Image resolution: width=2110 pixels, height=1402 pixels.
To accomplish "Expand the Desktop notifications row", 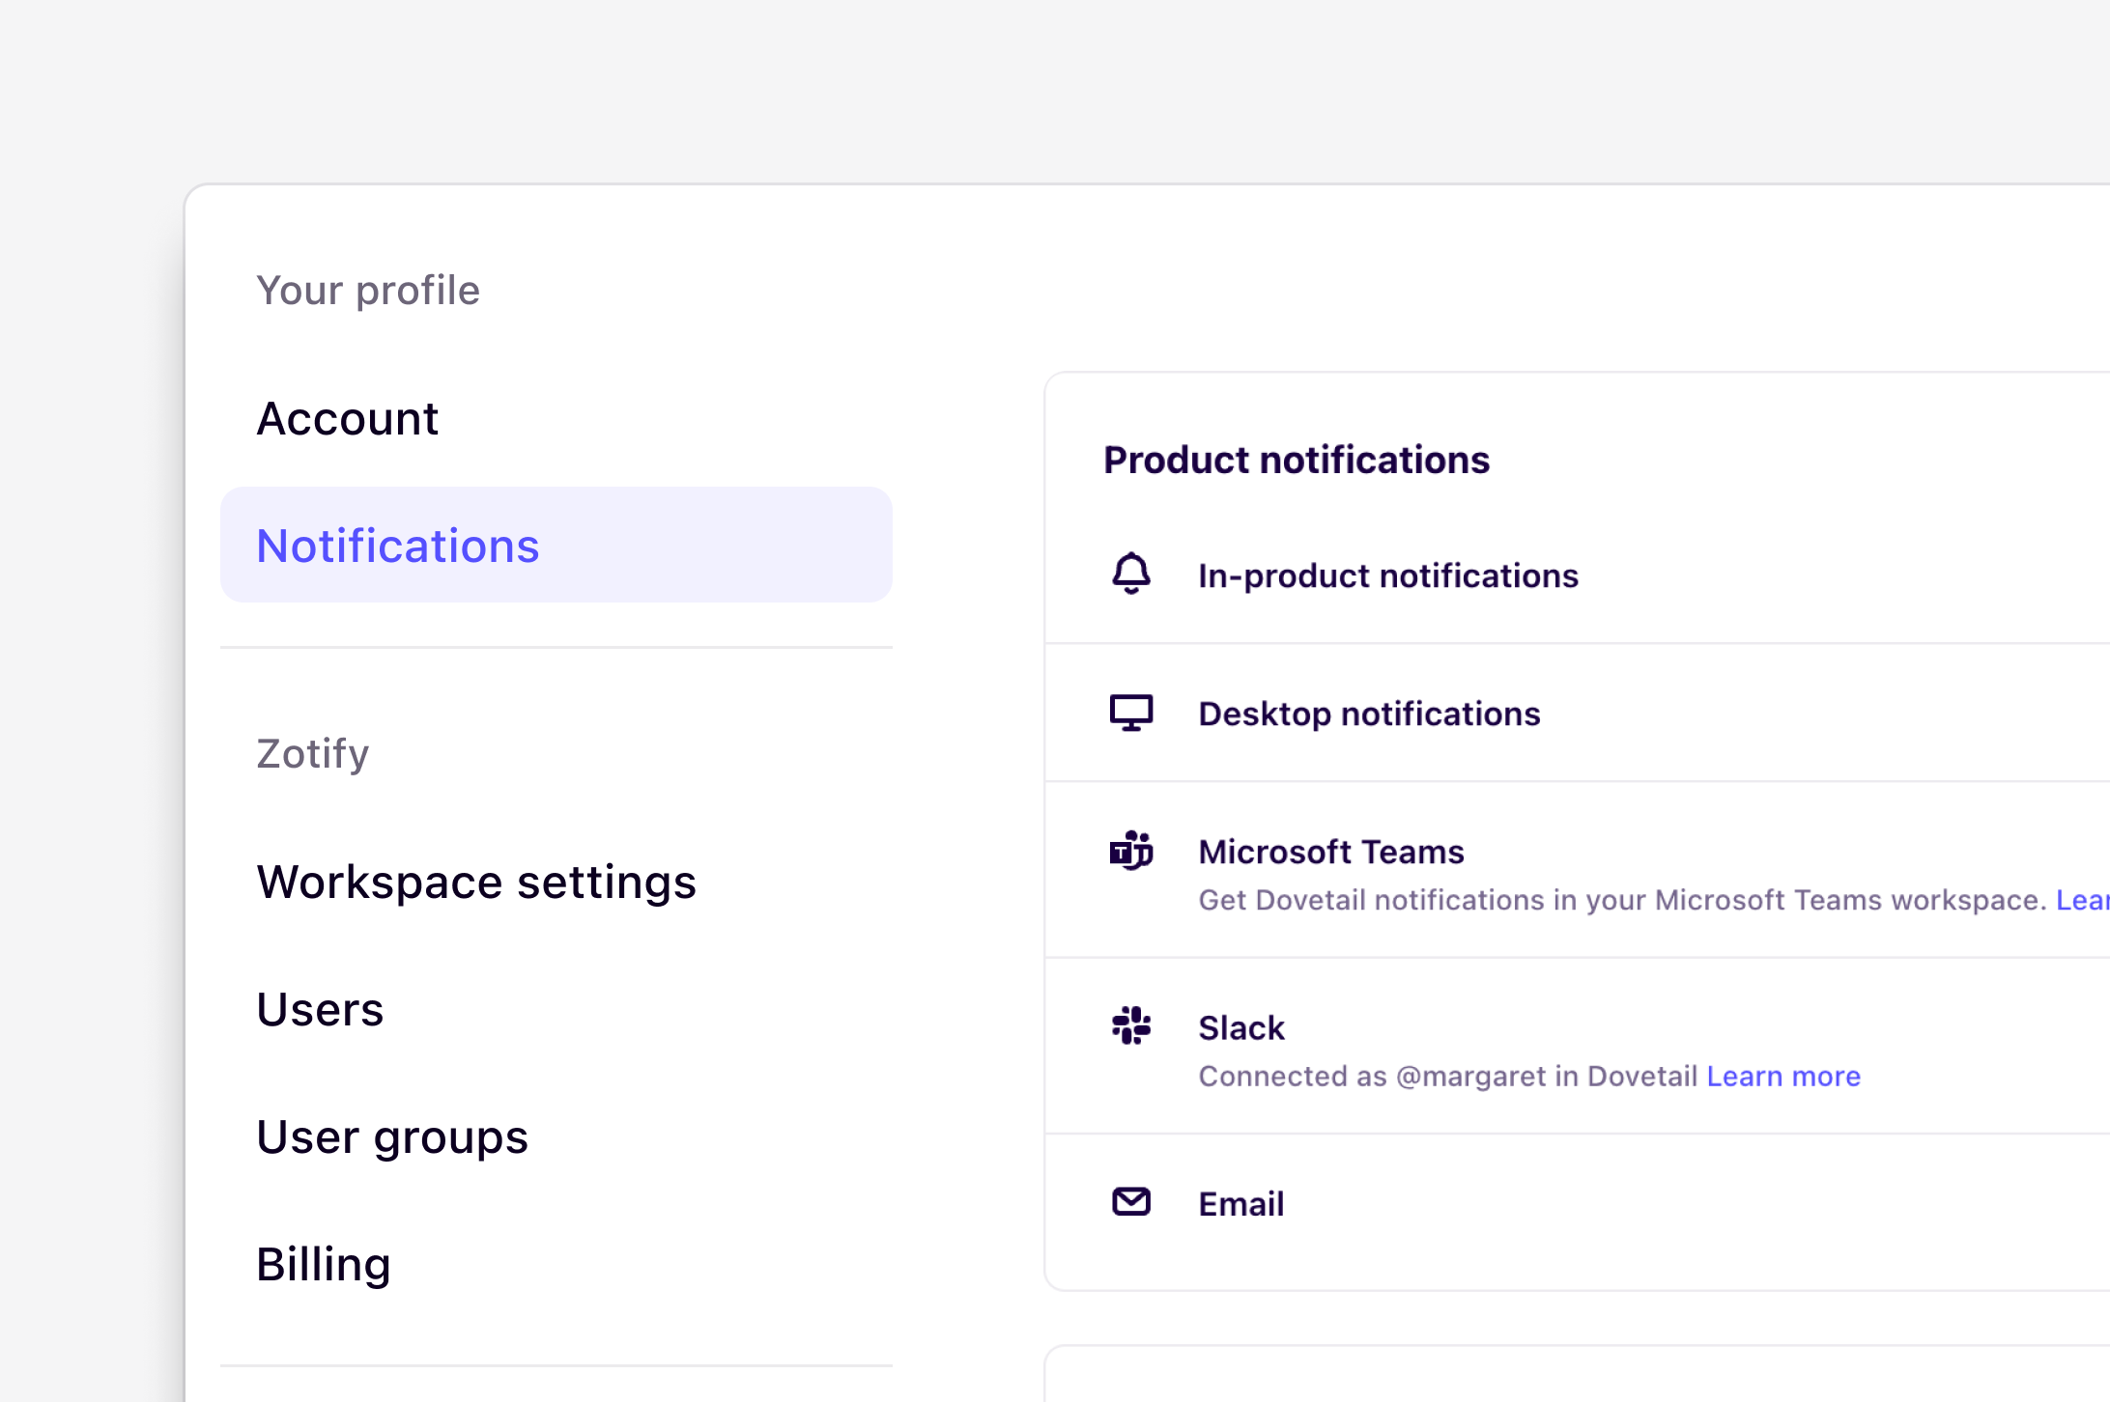I will [x=1369, y=714].
